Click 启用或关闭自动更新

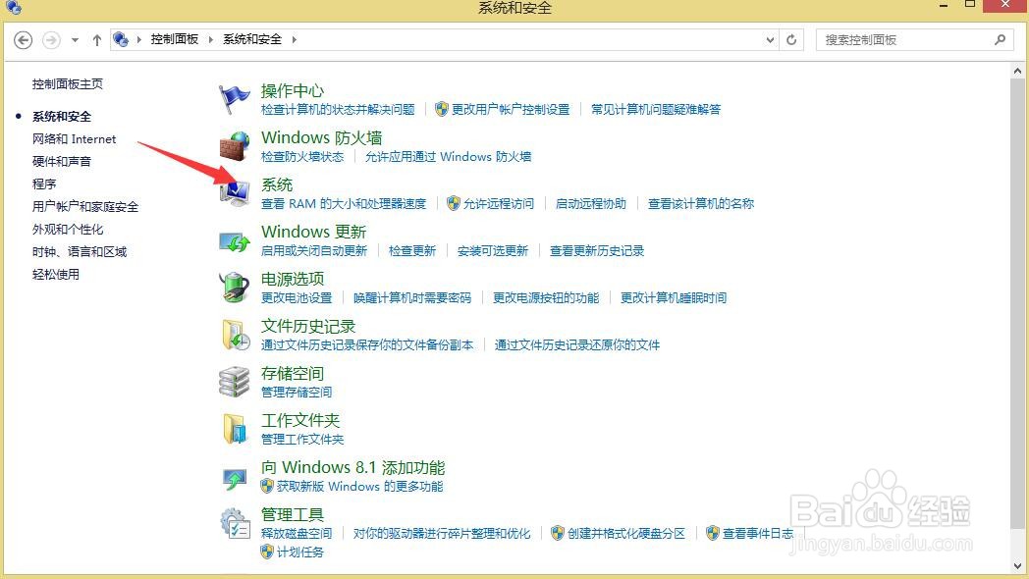click(313, 251)
